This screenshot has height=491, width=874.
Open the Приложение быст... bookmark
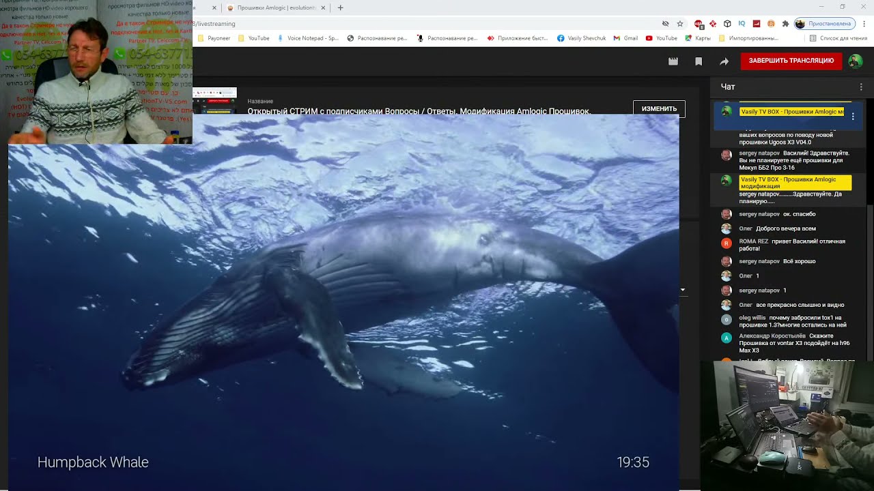517,38
